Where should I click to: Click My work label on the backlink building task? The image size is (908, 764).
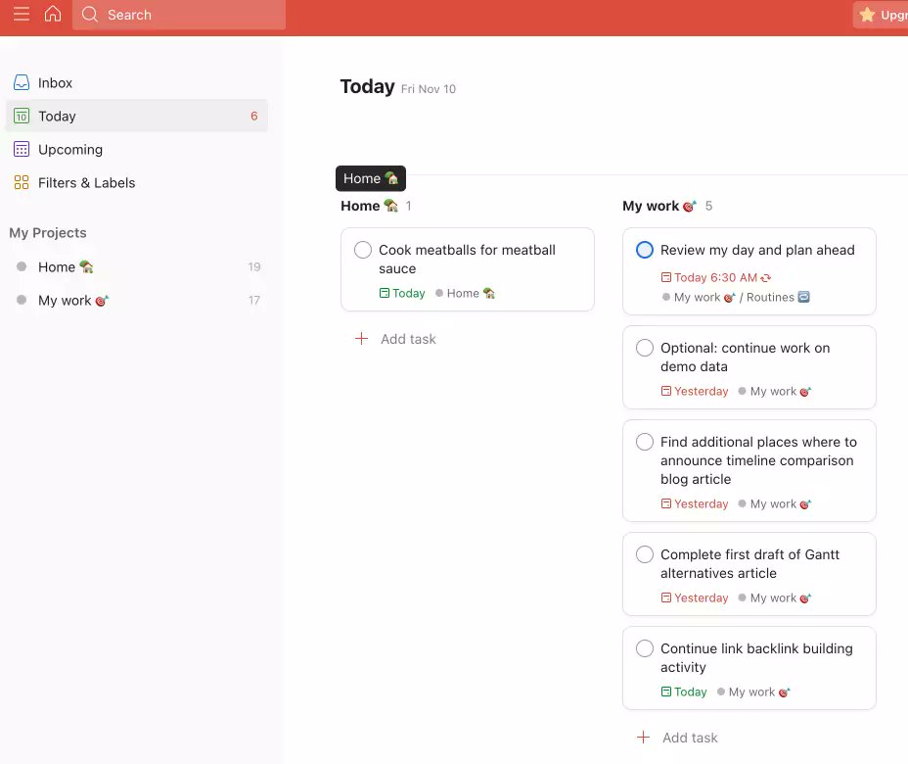[x=753, y=692]
